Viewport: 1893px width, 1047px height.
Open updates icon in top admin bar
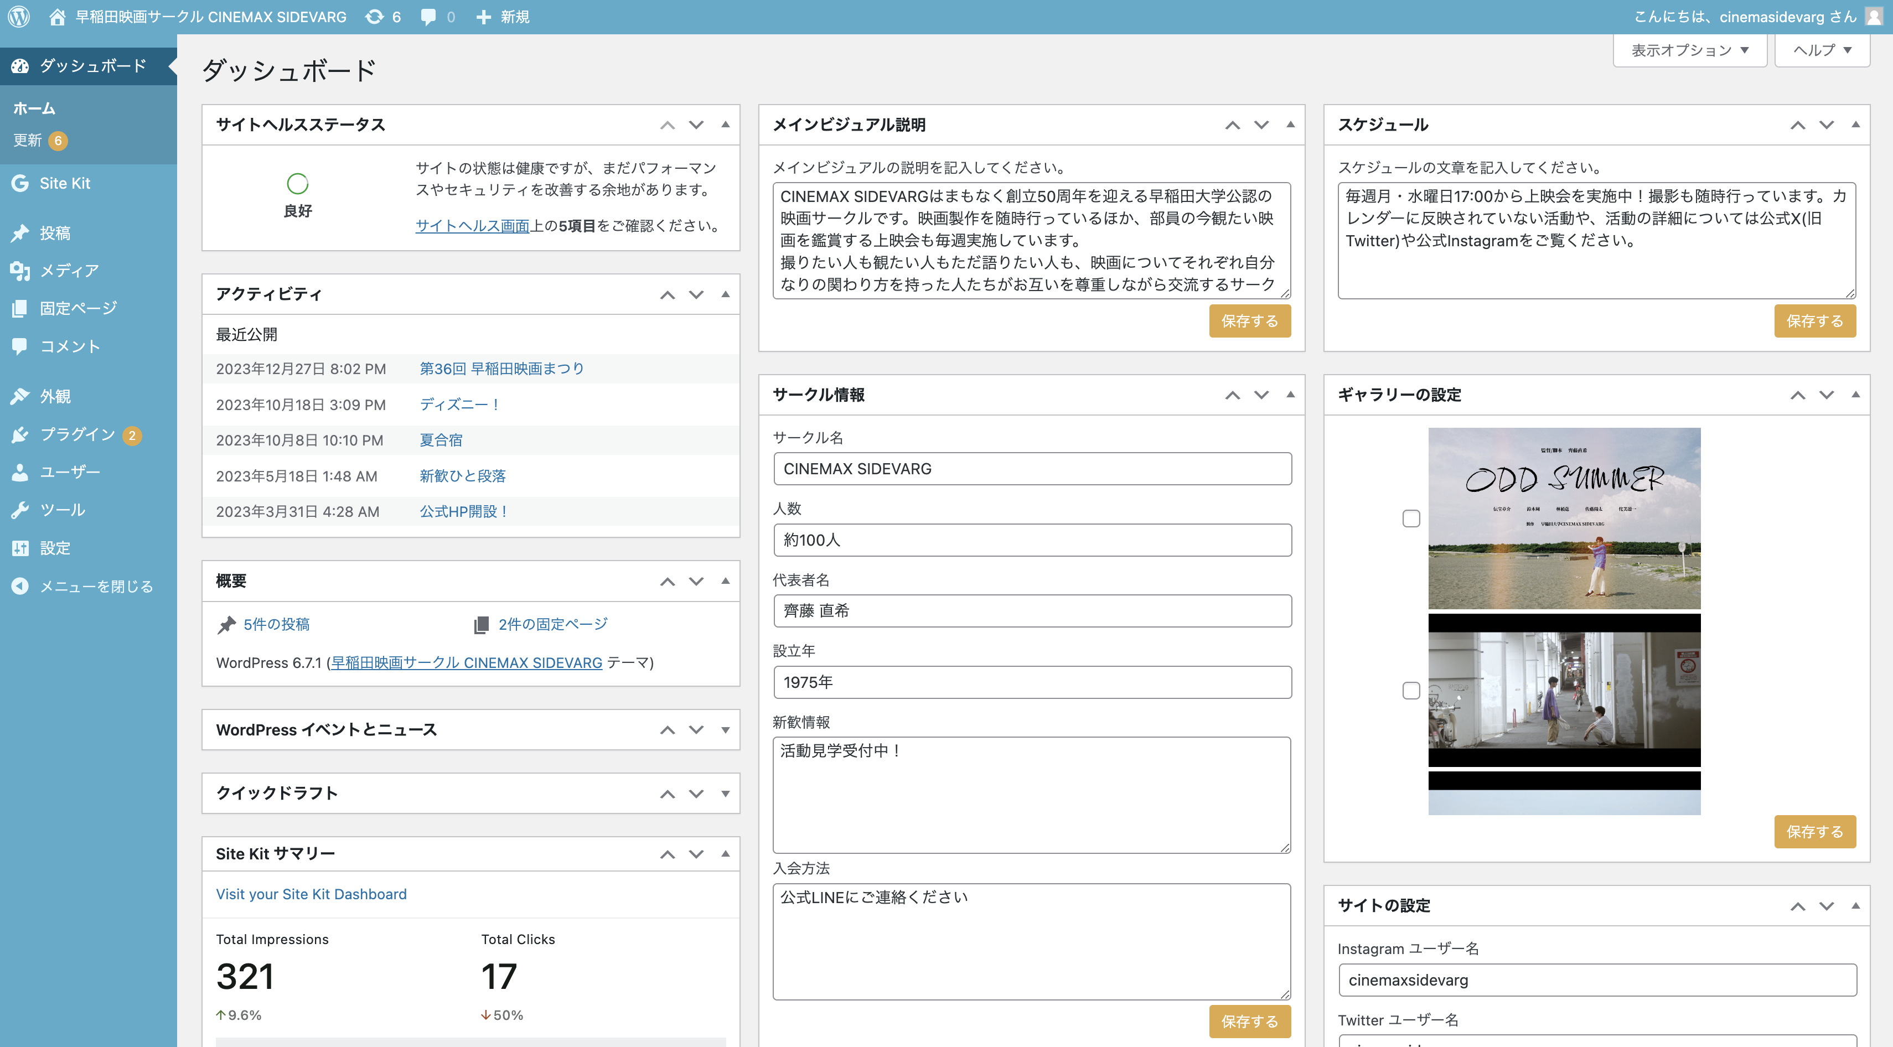(x=375, y=16)
